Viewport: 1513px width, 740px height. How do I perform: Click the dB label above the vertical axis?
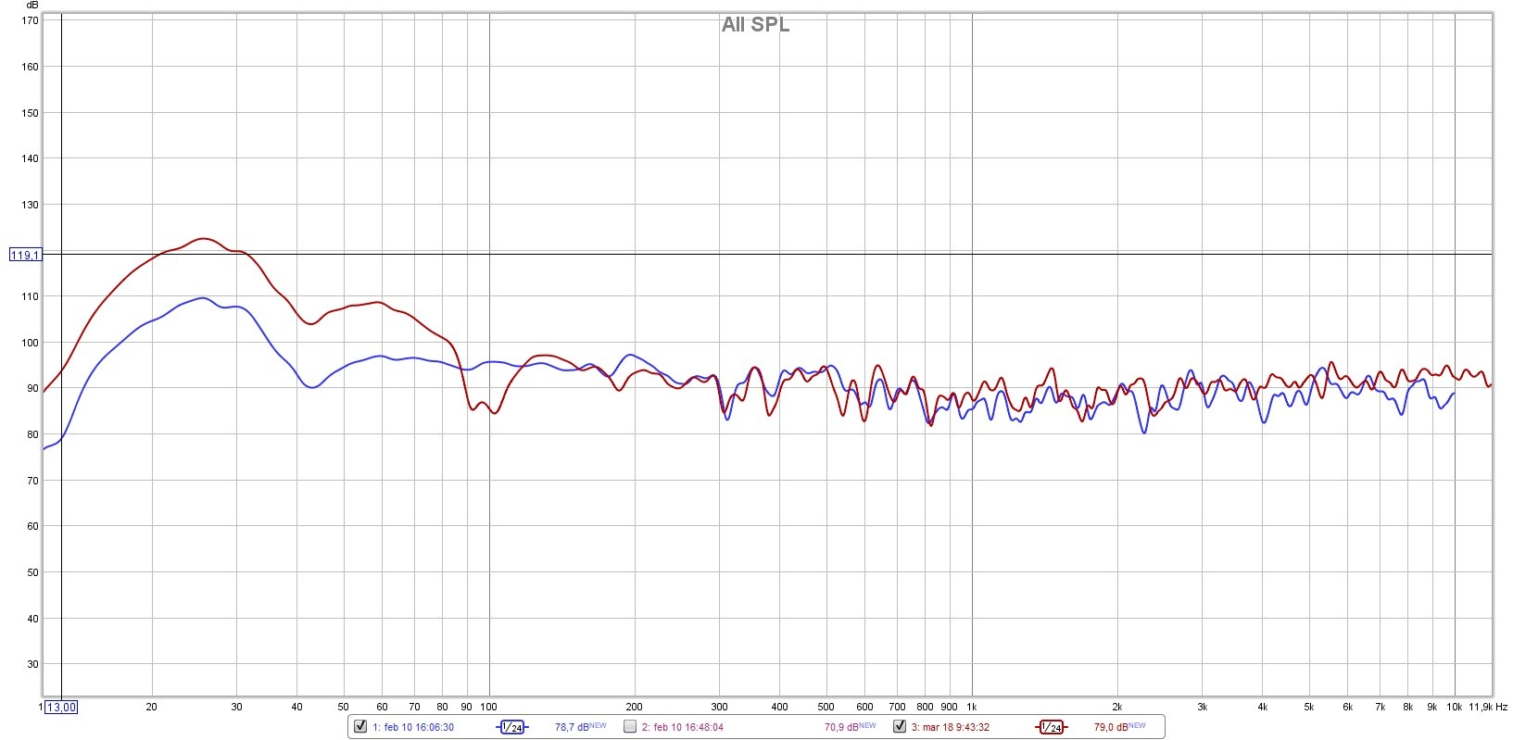click(x=32, y=5)
